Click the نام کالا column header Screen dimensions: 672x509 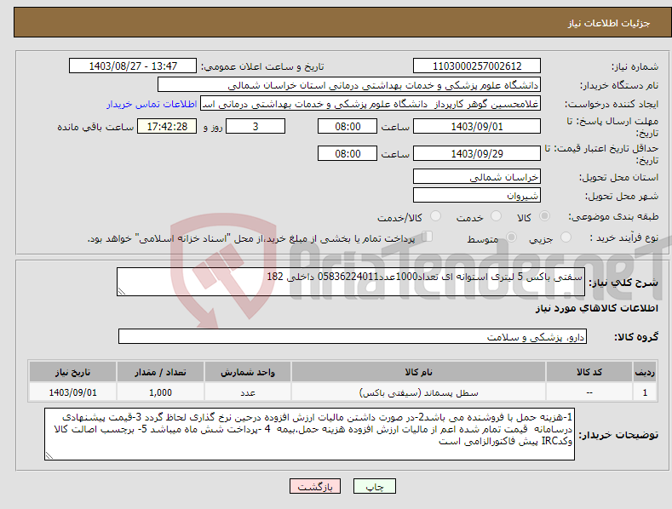pyautogui.click(x=418, y=372)
